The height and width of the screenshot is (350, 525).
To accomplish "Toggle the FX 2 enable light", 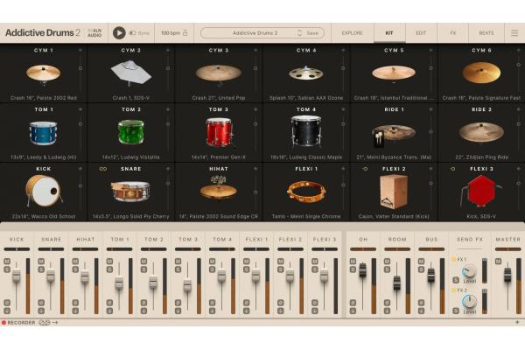I will (453, 290).
